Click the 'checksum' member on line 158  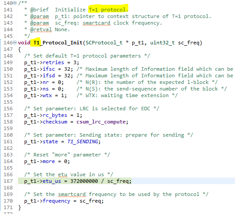click(55, 122)
